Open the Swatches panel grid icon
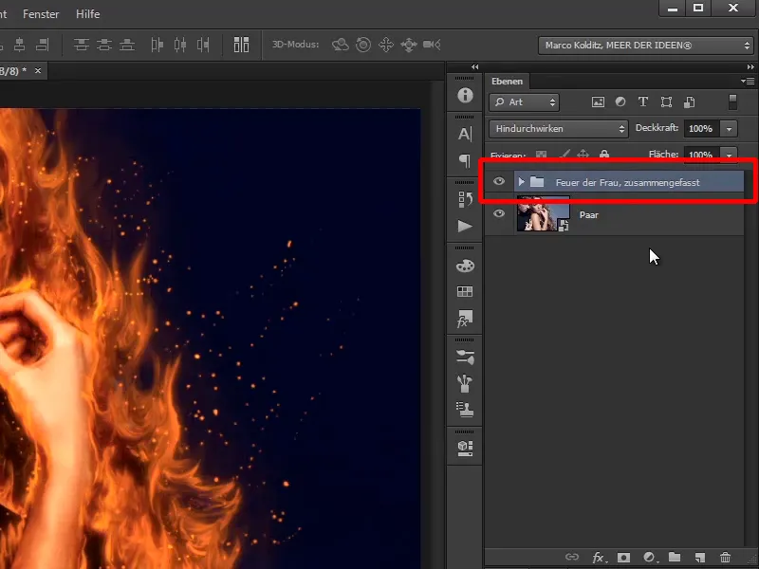759x569 pixels. point(465,291)
